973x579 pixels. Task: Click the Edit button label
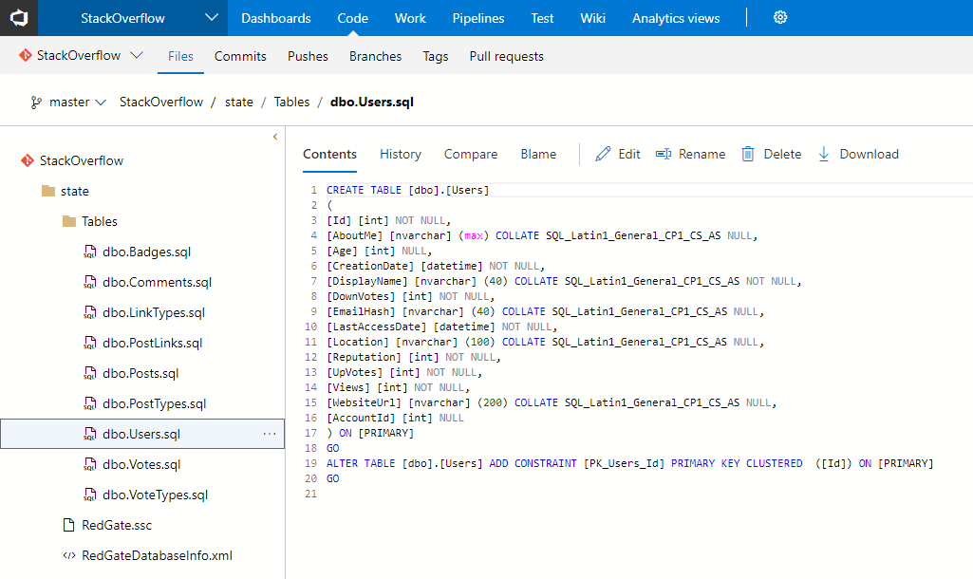click(x=629, y=154)
